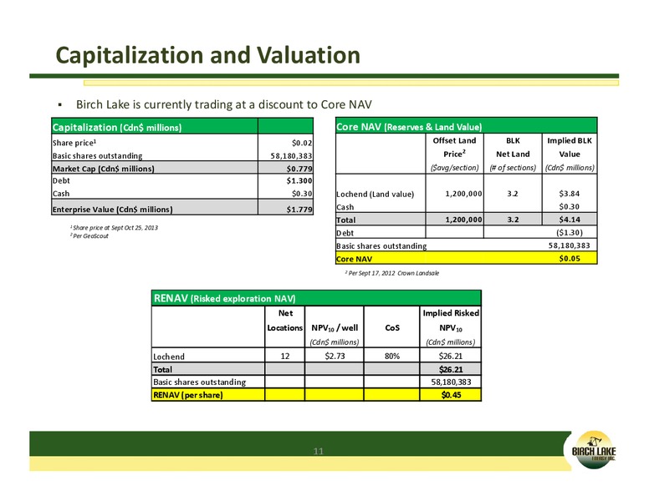The width and height of the screenshot is (649, 501).
Task: Click the bullet 'Birch Lake is currently trading at a discount'
Action: click(x=224, y=104)
